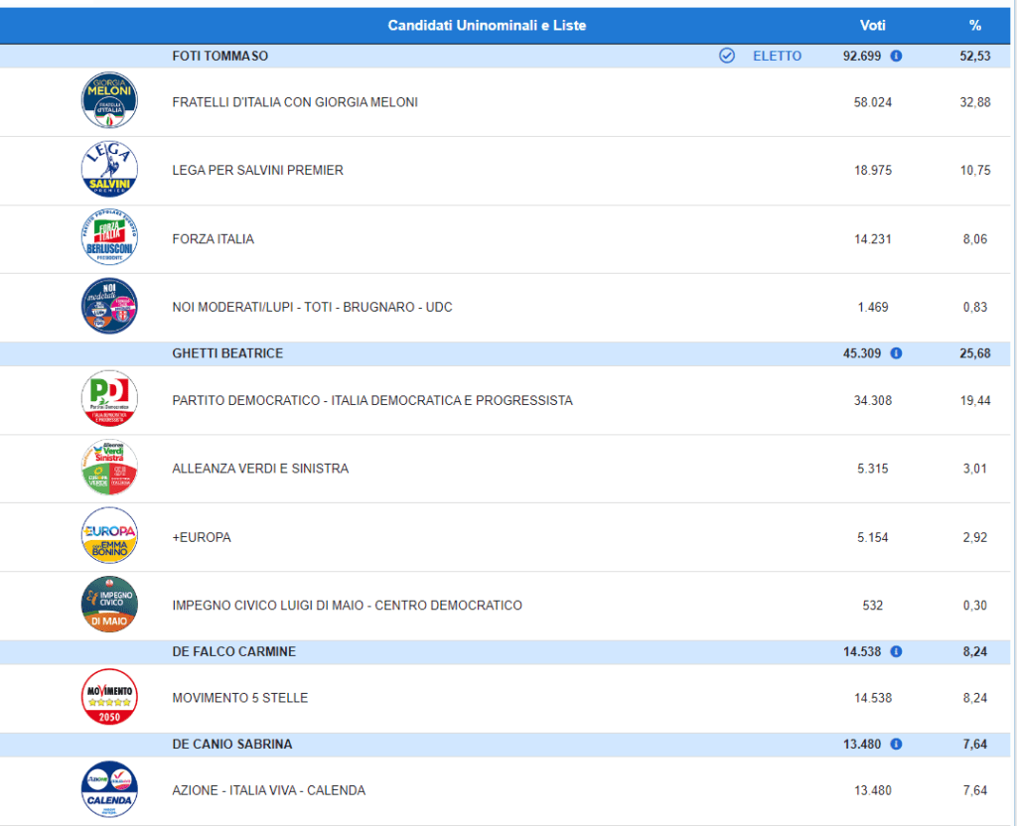Screen dimensions: 1017x826
Task: Click info icon beside Ghetti's 45.309 votes
Action: [x=897, y=353]
